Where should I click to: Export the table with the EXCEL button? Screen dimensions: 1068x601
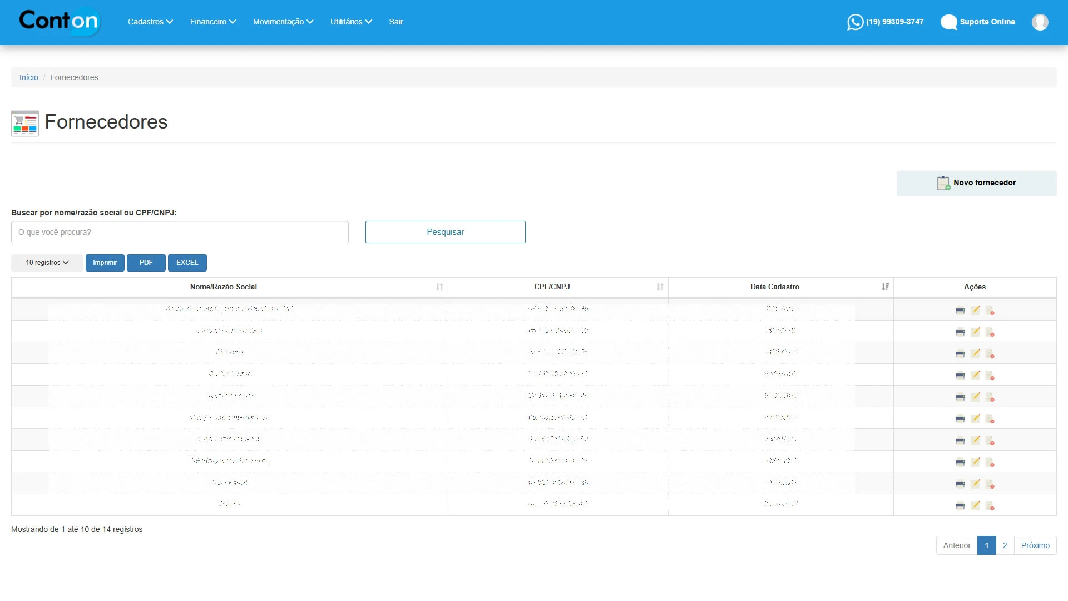[187, 263]
